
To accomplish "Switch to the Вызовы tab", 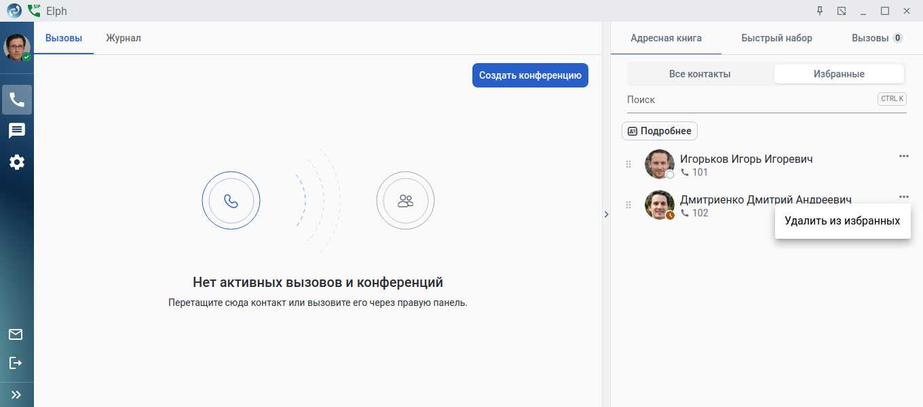I will pyautogui.click(x=64, y=38).
